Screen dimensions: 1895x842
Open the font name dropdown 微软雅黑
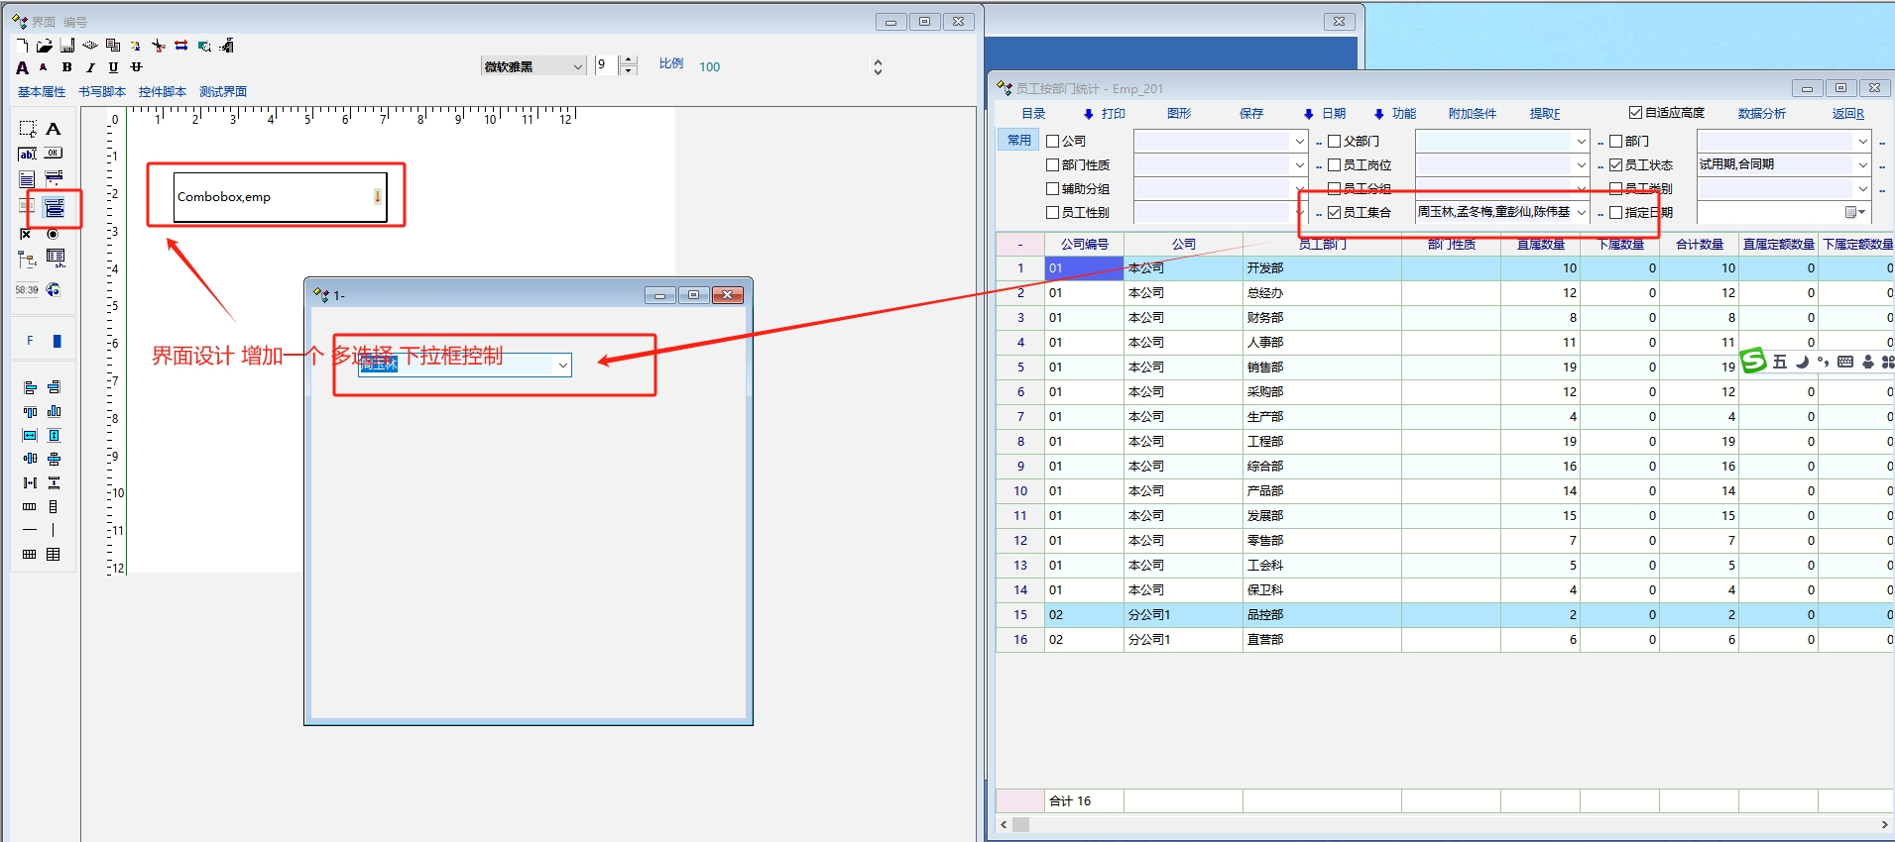pyautogui.click(x=577, y=66)
